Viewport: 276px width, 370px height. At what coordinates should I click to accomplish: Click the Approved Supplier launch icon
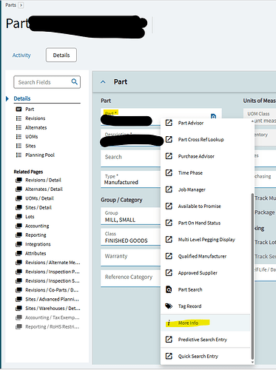[169, 272]
